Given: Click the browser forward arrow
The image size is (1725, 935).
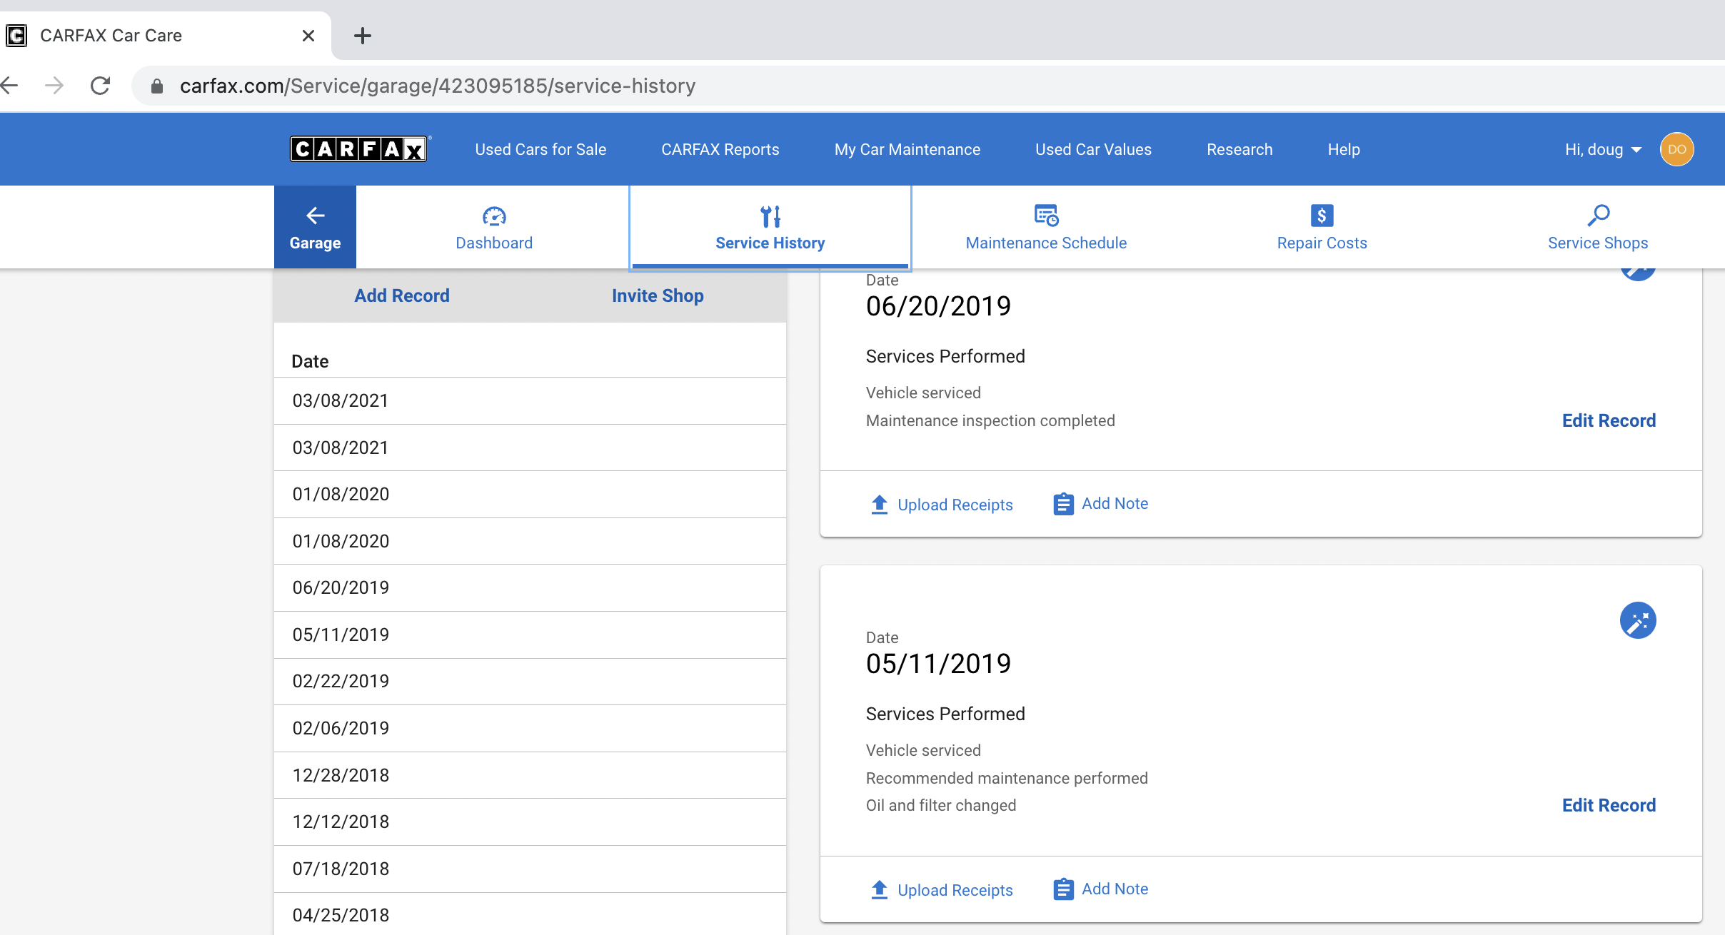Looking at the screenshot, I should coord(54,86).
